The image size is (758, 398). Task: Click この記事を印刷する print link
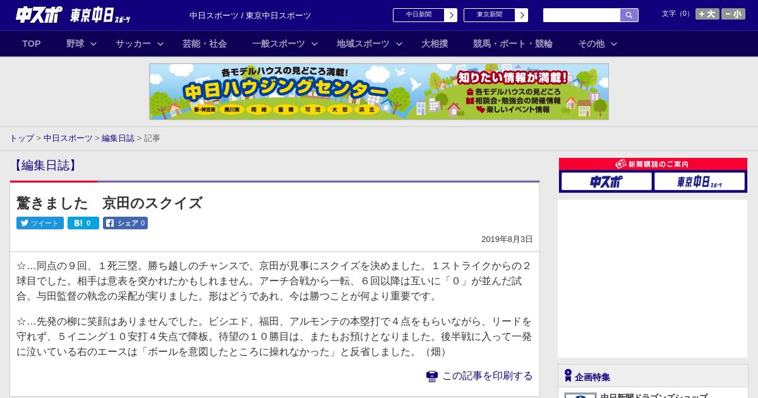pyautogui.click(x=487, y=376)
